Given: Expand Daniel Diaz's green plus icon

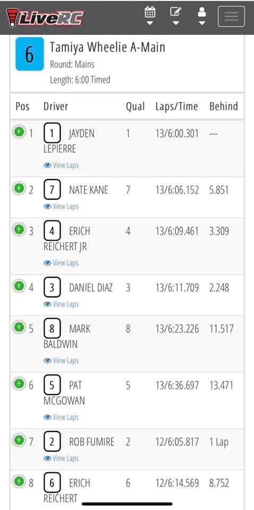Looking at the screenshot, I should (x=19, y=286).
